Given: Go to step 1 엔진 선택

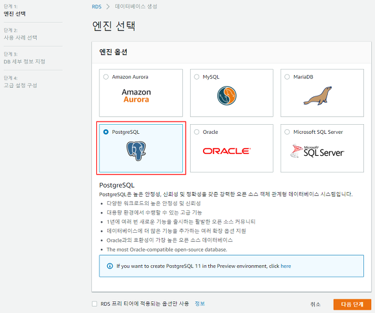Looking at the screenshot, I should click(15, 14).
